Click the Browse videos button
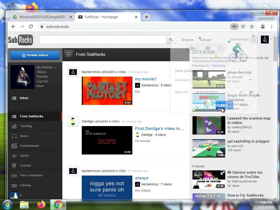Viewport: 280px width, 210px height. (x=35, y=55)
